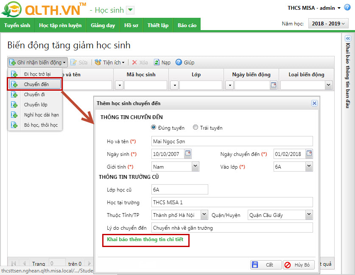Click the Ngày biến động column header

(x=252, y=75)
